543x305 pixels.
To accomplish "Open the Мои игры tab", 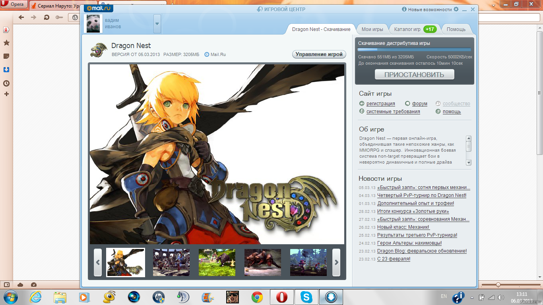I will (372, 29).
